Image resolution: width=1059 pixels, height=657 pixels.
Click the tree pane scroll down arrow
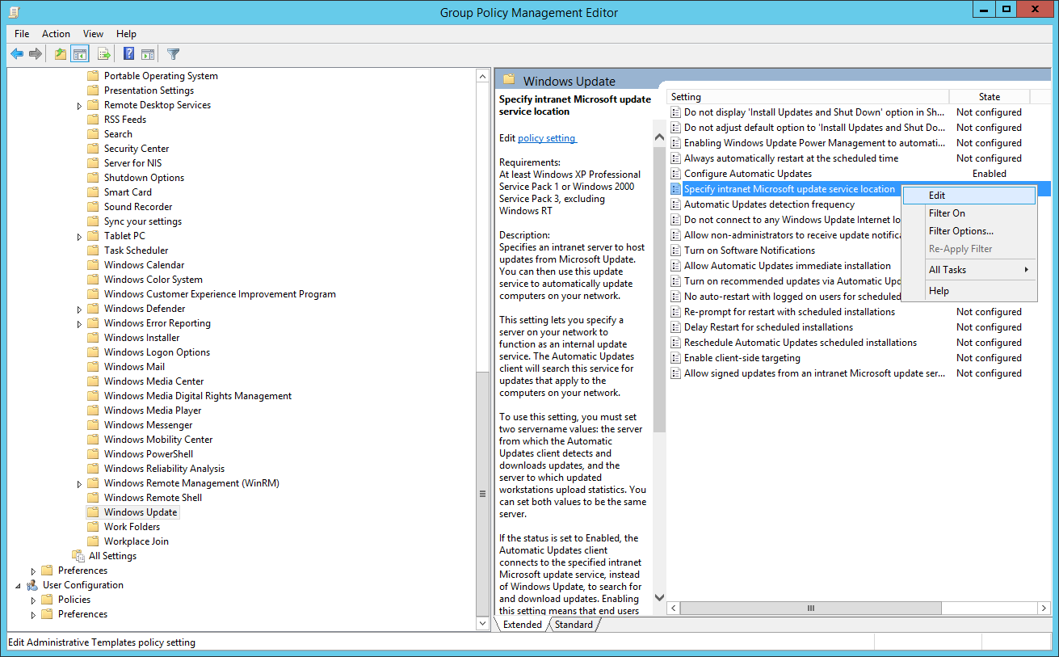483,623
